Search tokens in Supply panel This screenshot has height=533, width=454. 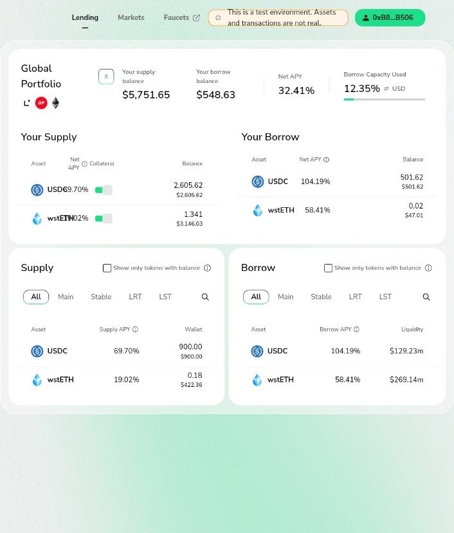[205, 297]
